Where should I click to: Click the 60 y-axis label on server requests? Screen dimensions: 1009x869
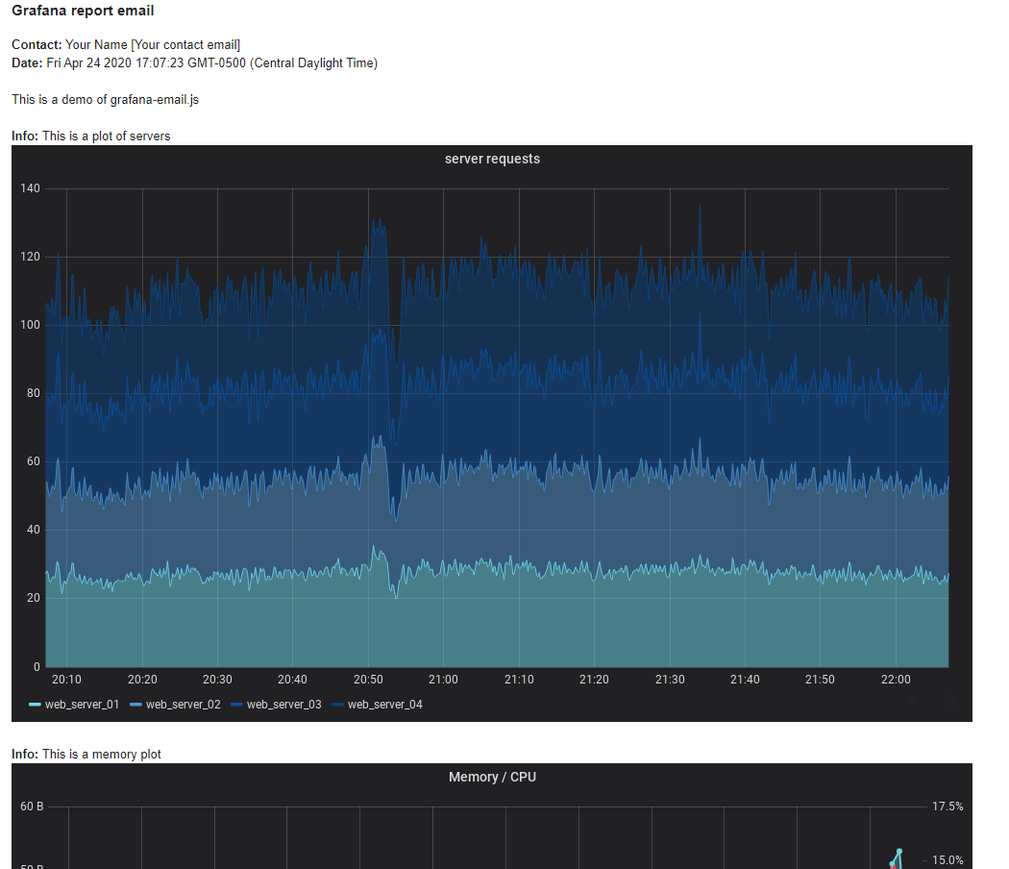point(34,461)
